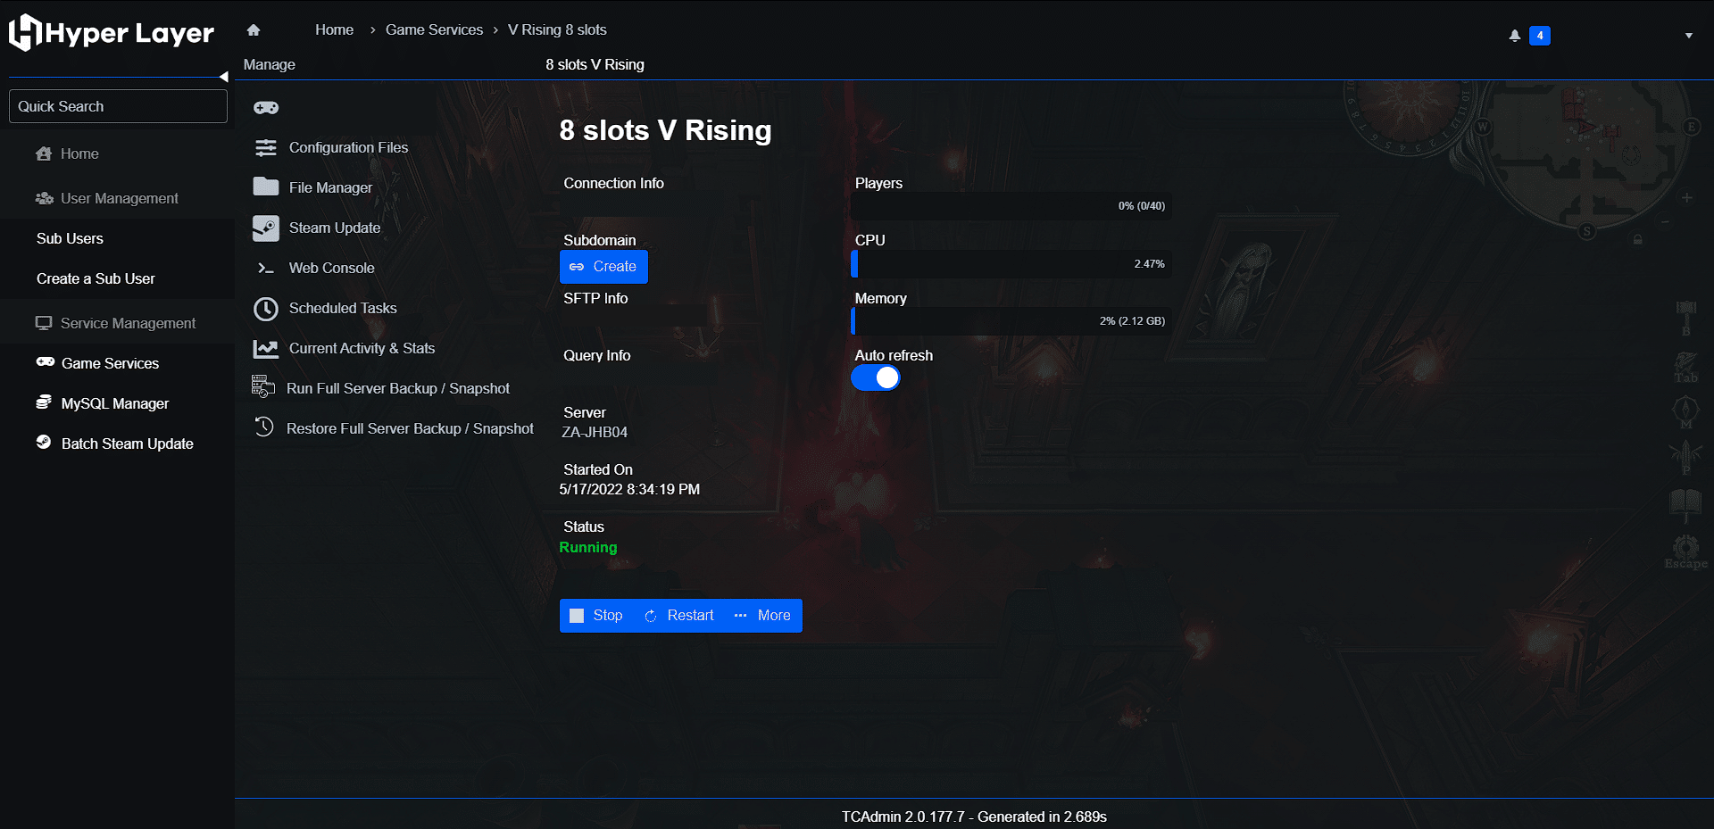Click the File Manager folder icon
The image size is (1714, 829).
tap(266, 187)
